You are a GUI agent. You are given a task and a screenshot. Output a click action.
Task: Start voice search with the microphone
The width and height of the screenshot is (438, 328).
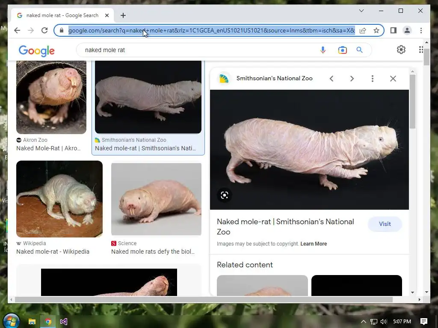pos(323,50)
